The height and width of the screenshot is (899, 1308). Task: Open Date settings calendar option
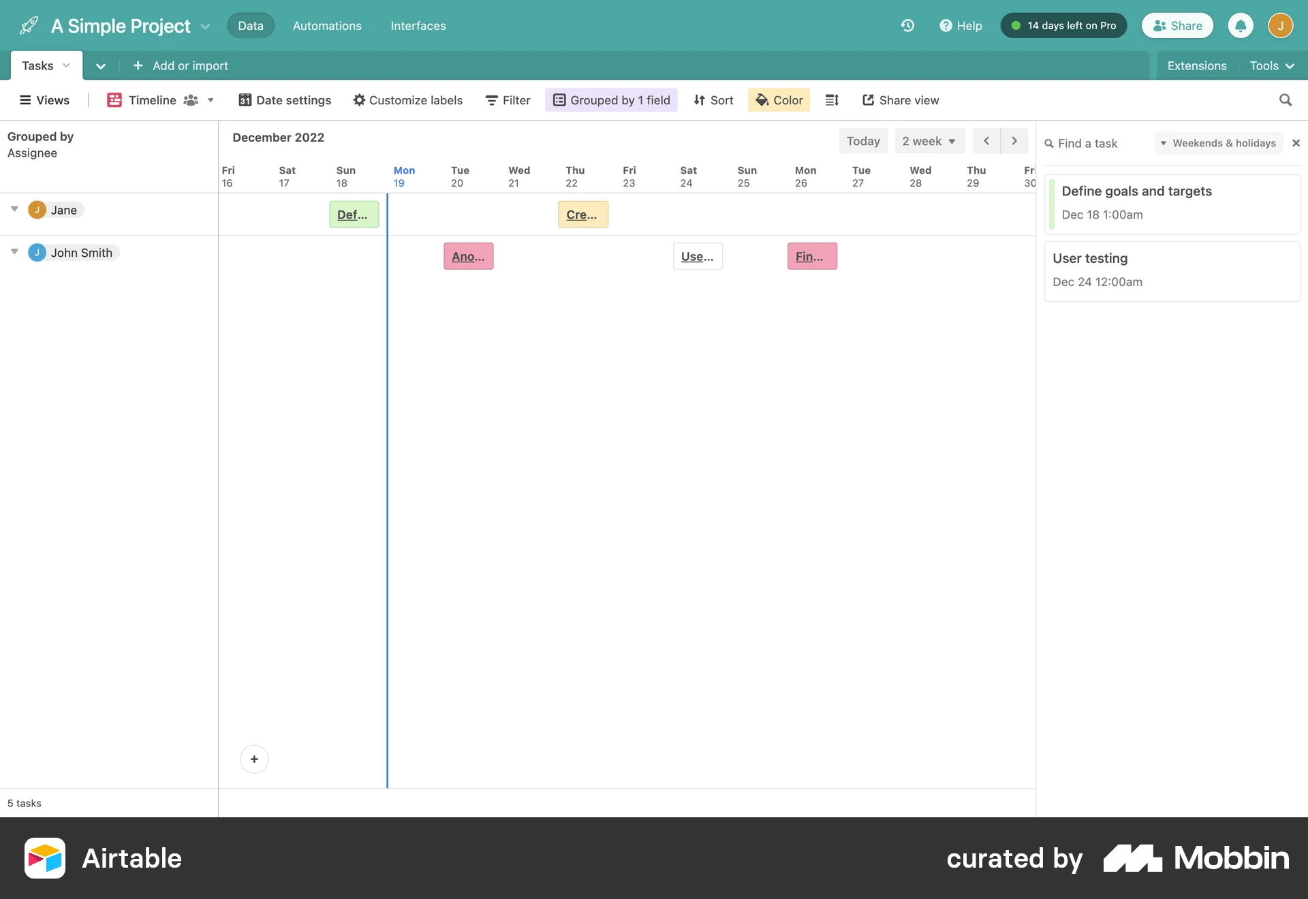click(285, 100)
